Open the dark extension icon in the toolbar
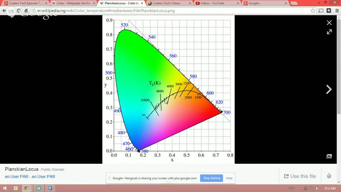The width and height of the screenshot is (341, 192). [x=329, y=11]
